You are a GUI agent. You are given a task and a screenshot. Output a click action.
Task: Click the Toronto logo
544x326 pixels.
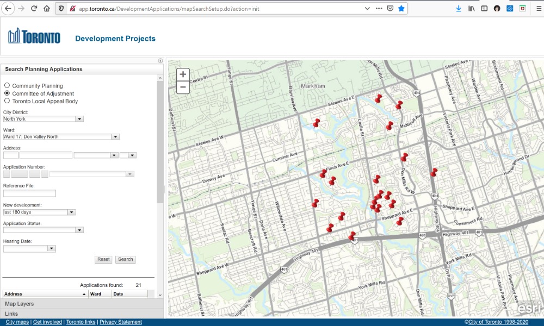click(34, 36)
